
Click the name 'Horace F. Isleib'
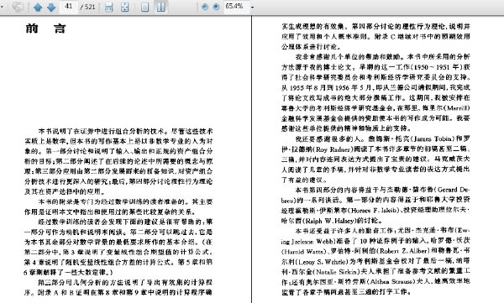click(x=374, y=210)
